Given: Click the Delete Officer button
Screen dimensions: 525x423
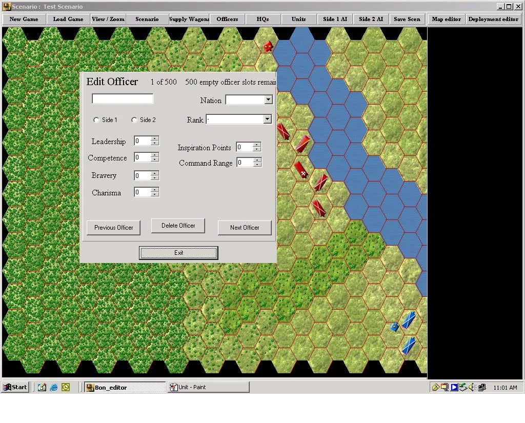Looking at the screenshot, I should click(x=178, y=226).
